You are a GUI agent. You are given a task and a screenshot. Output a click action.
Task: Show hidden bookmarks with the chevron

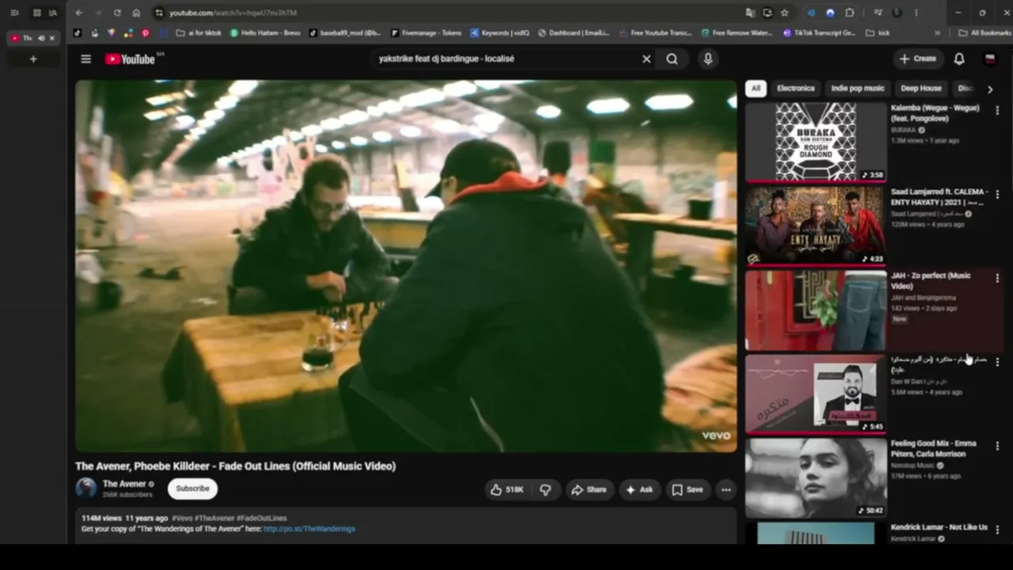(x=938, y=33)
